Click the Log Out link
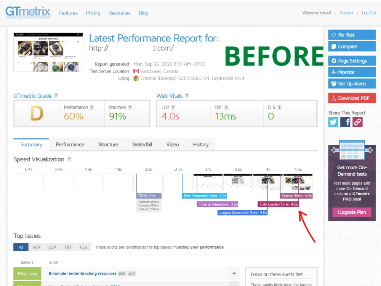Viewport: 381px width, 286px height. click(369, 13)
